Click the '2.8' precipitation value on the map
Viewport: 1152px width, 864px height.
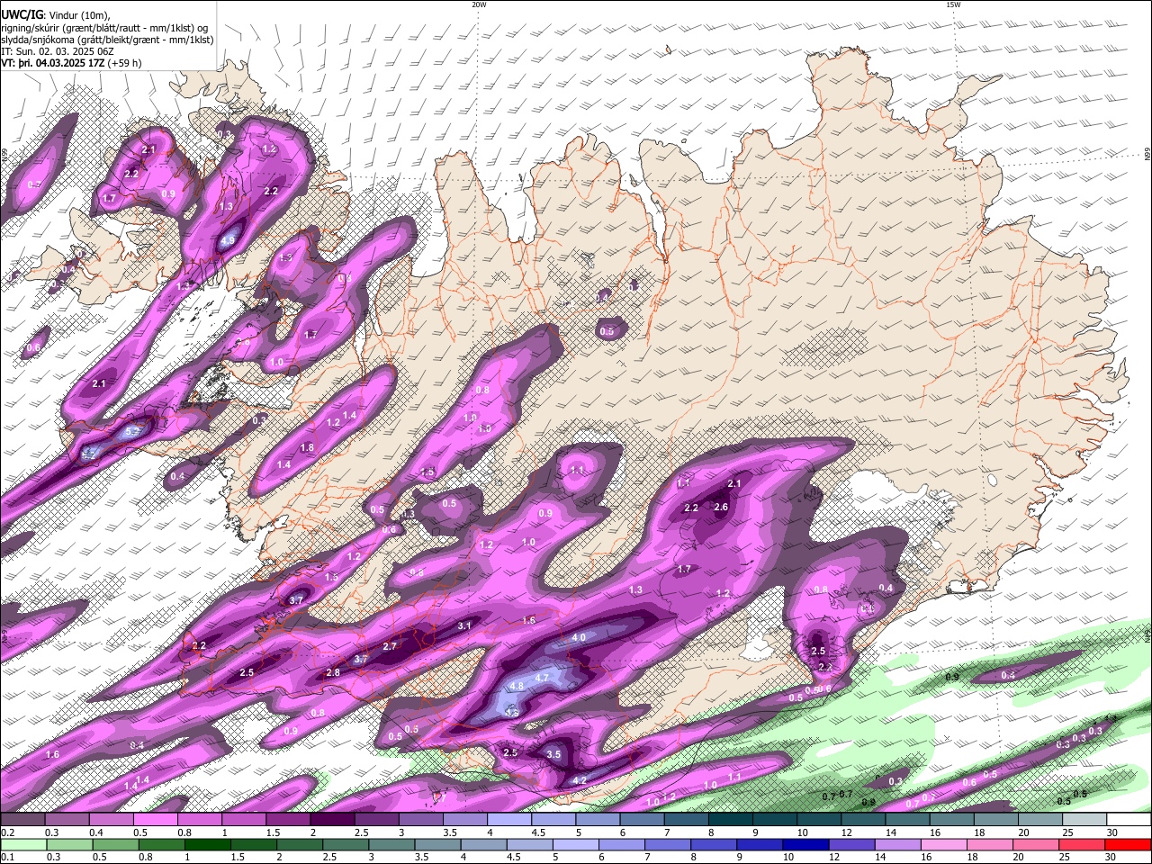pos(333,672)
